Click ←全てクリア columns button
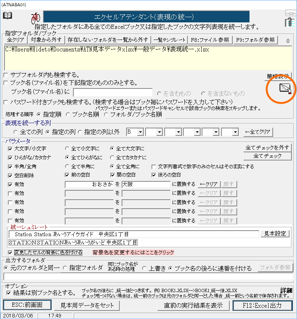This screenshot has height=319, width=297. click(258, 132)
